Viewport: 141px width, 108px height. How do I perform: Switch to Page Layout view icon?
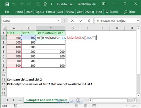tap(85, 106)
